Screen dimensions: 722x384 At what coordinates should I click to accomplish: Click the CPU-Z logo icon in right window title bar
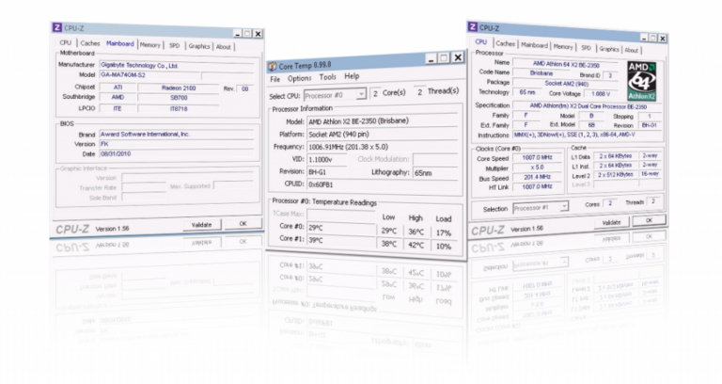(x=473, y=26)
